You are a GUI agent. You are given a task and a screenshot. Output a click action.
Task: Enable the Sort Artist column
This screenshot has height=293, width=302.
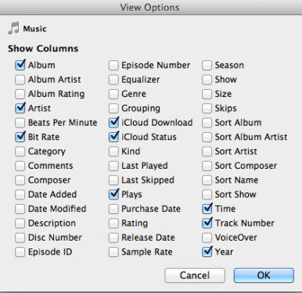pyautogui.click(x=207, y=152)
